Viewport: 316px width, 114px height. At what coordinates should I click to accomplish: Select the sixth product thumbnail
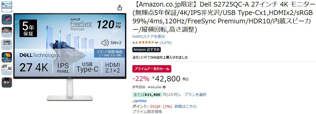(7, 70)
